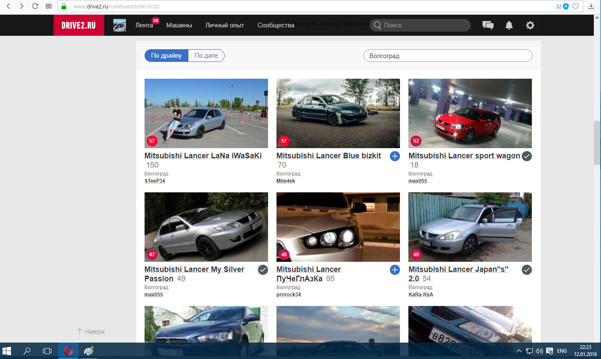Click the Opera browser taskbar icon
Image resolution: width=601 pixels, height=359 pixels.
[68, 351]
